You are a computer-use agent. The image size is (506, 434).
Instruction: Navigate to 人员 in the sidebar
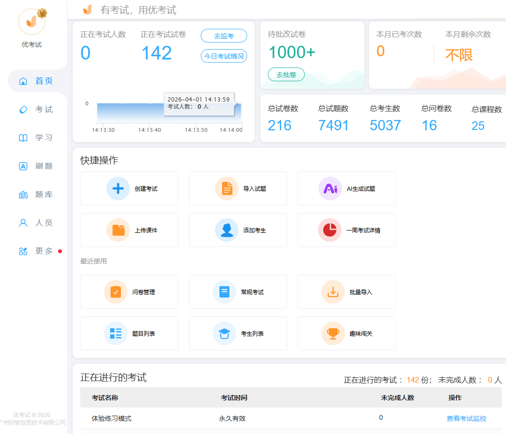tap(35, 222)
